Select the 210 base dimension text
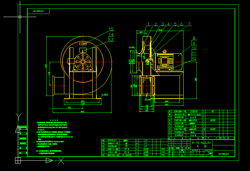 pos(83,101)
